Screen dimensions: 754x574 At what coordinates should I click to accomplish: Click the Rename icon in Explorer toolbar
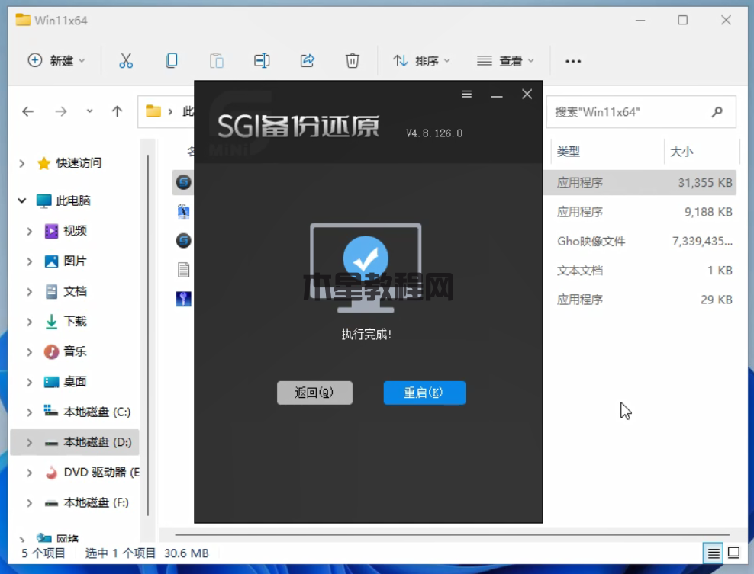[x=262, y=61]
